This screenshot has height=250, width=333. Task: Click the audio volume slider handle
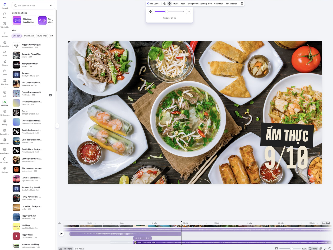pos(166,11)
